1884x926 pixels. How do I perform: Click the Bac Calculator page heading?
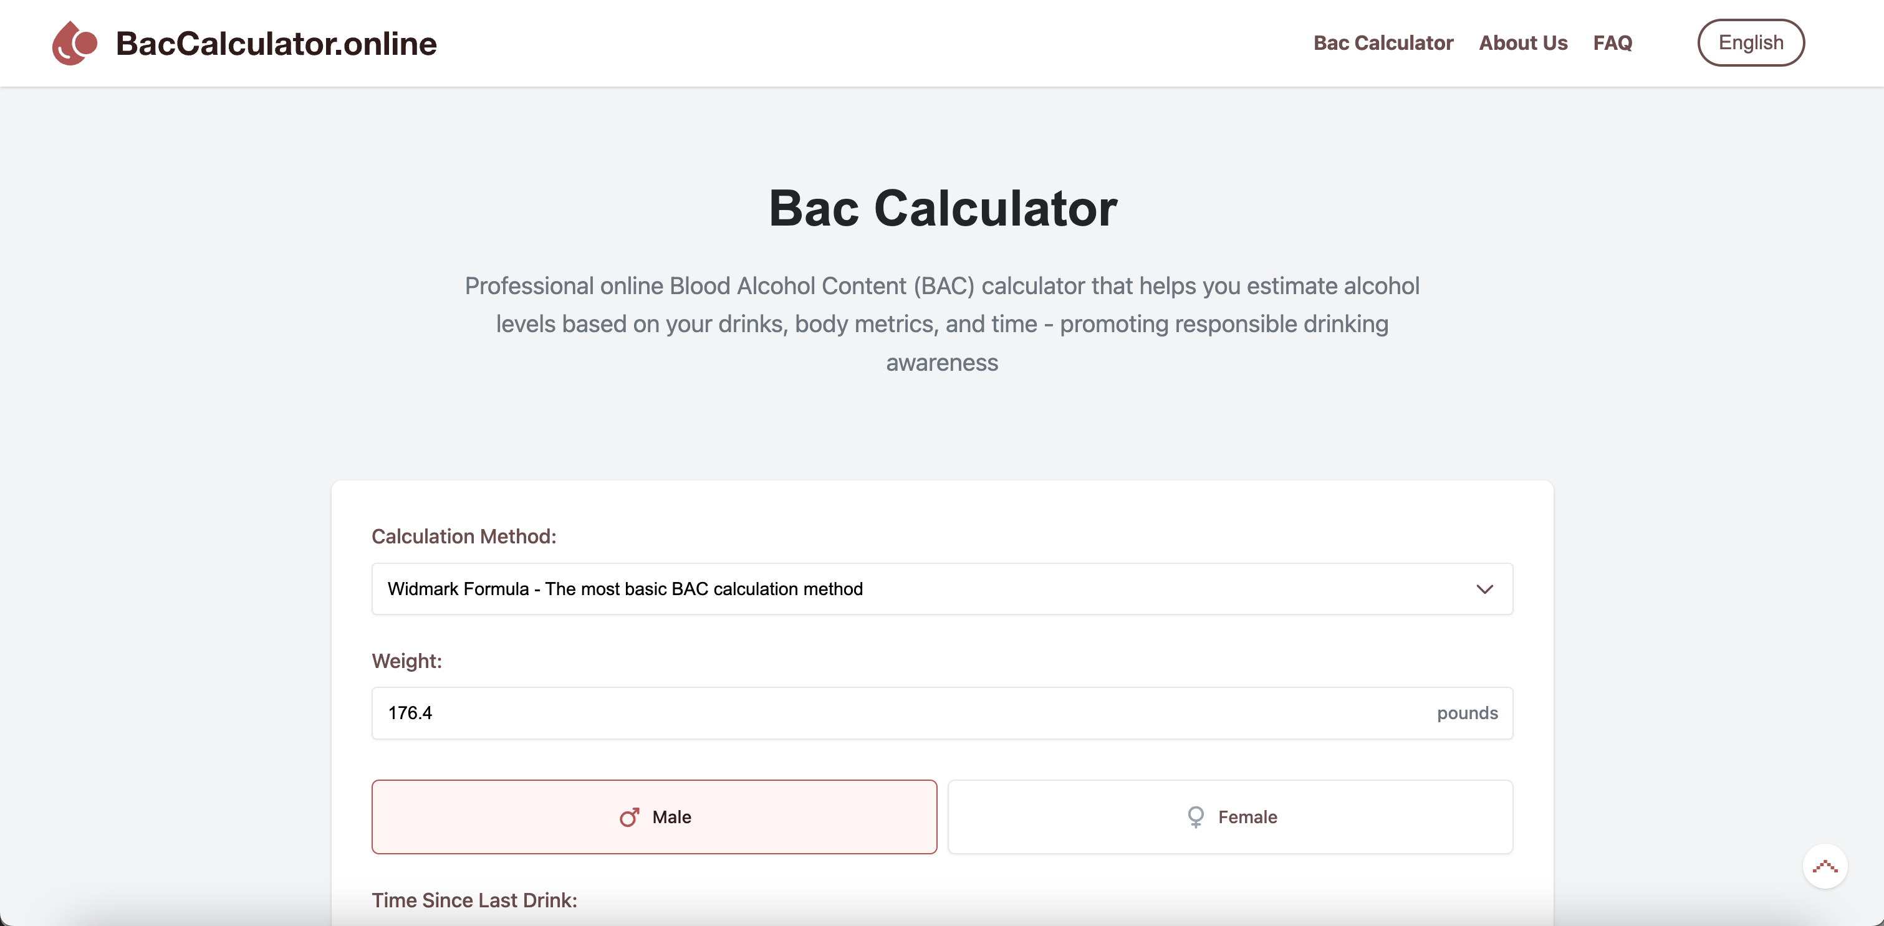[x=942, y=210]
